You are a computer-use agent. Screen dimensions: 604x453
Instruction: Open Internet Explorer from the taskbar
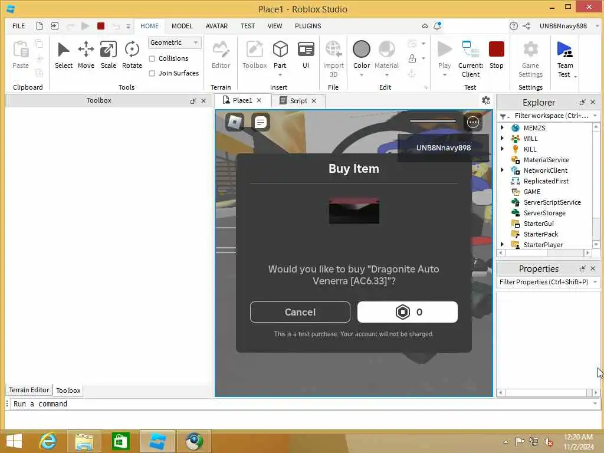(48, 441)
